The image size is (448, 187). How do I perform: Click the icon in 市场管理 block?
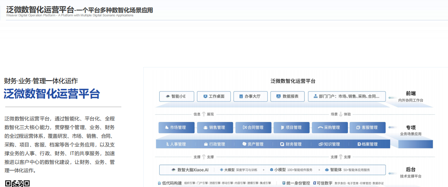click(x=167, y=128)
